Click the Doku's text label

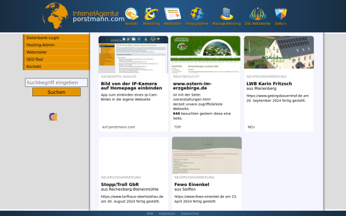281,24
